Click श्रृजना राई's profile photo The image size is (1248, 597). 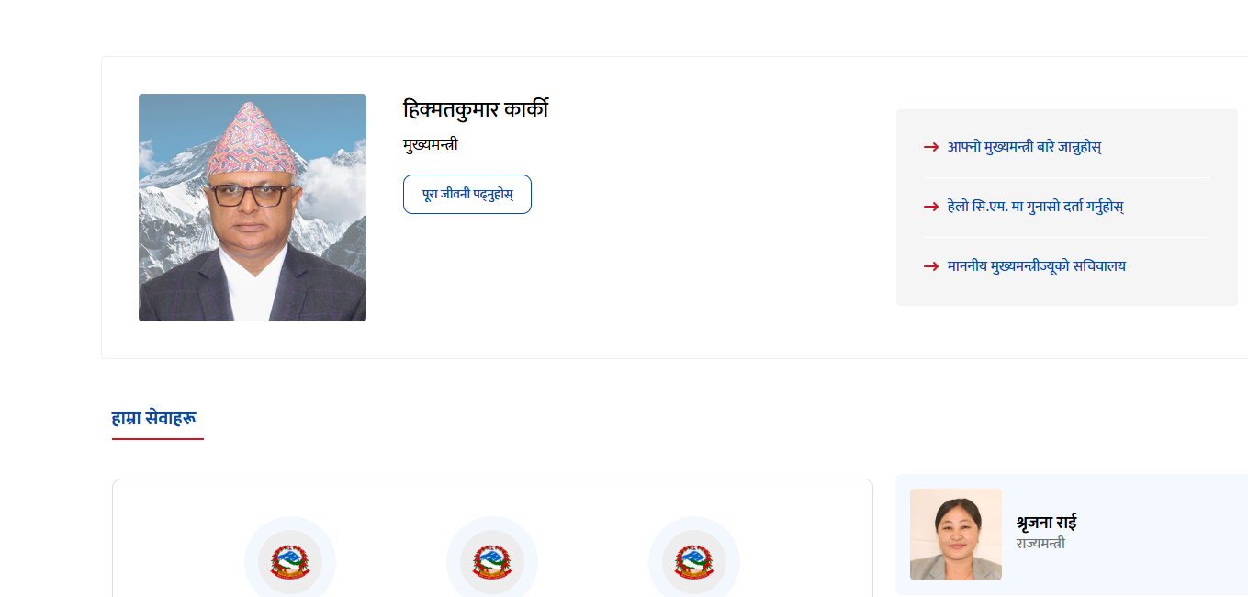pyautogui.click(x=956, y=535)
